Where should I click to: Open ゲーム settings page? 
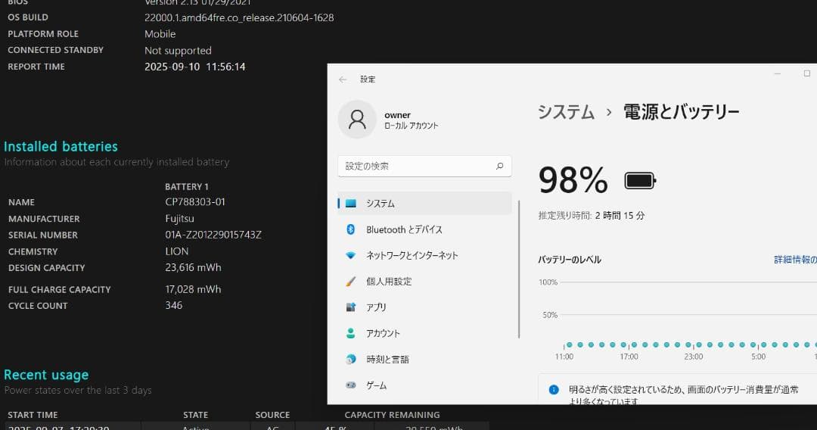click(x=424, y=385)
